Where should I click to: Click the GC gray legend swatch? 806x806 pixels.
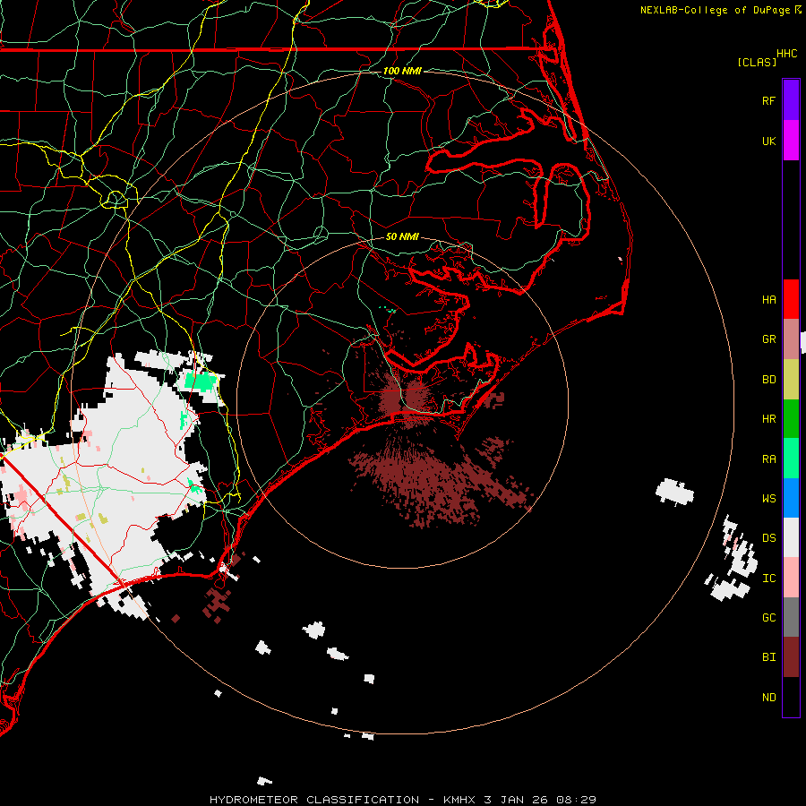click(x=791, y=617)
